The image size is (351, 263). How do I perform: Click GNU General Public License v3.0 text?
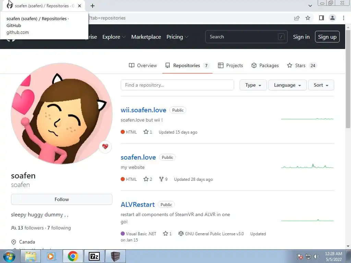point(214,234)
